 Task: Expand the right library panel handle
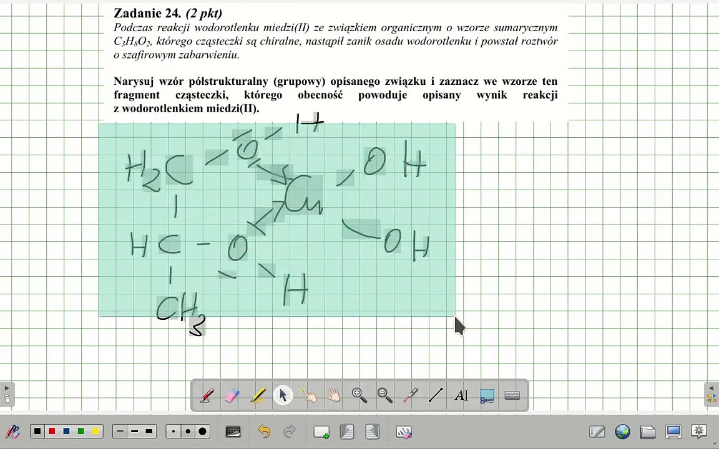click(712, 395)
